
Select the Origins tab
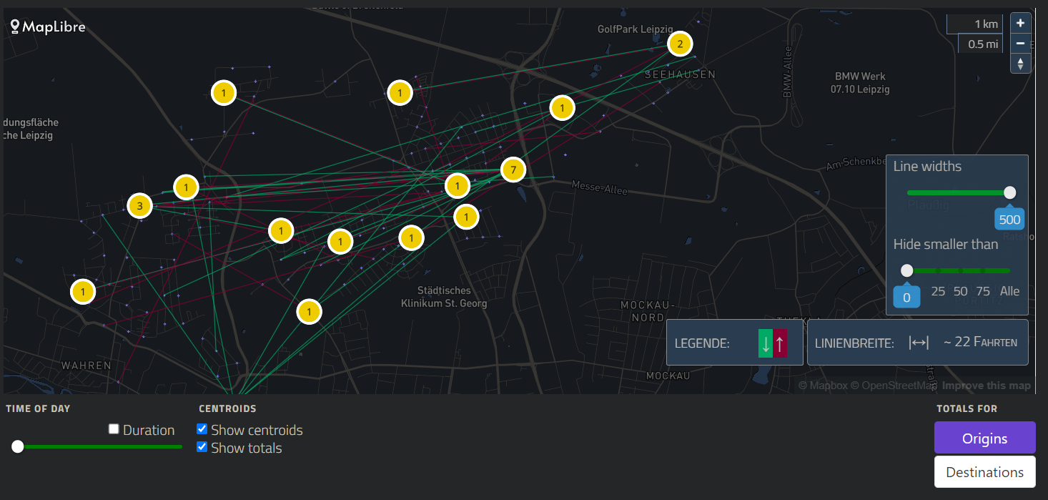[984, 438]
